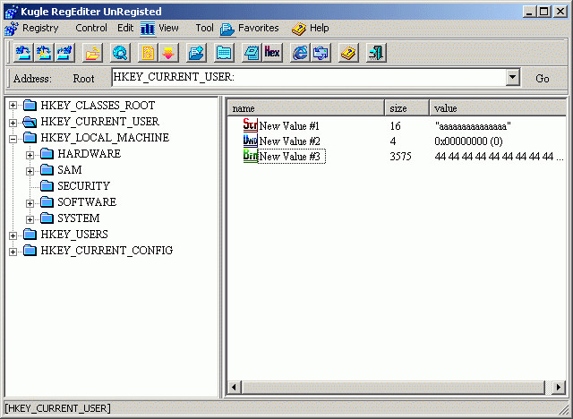
Task: Click the Go button
Action: [543, 79]
